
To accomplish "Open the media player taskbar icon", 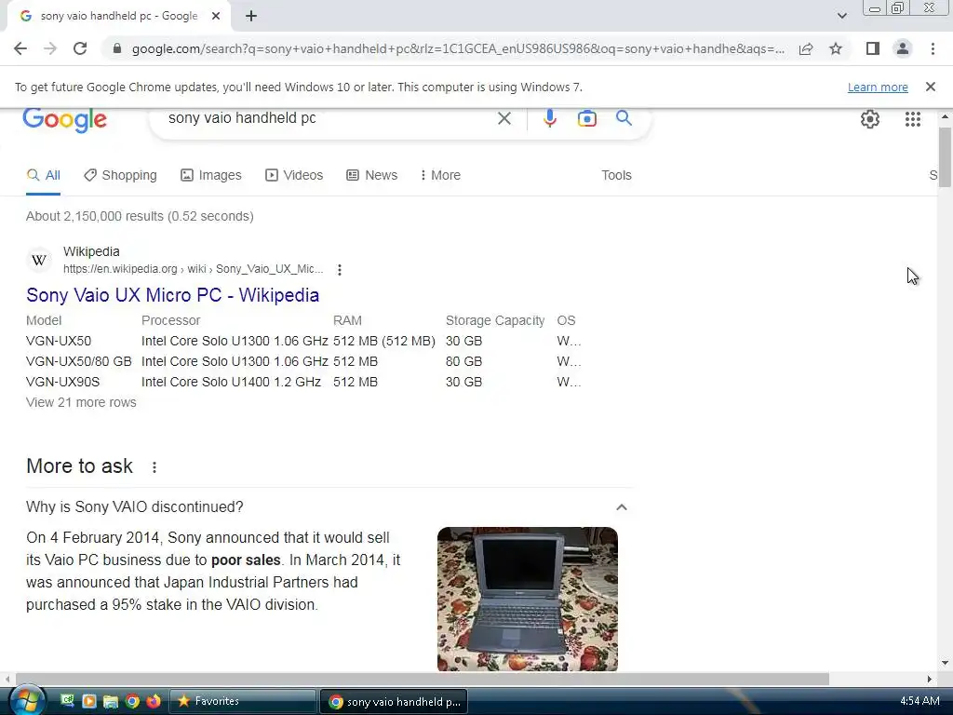I will 88,701.
